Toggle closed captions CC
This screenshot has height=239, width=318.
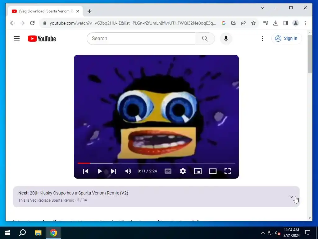click(x=168, y=171)
